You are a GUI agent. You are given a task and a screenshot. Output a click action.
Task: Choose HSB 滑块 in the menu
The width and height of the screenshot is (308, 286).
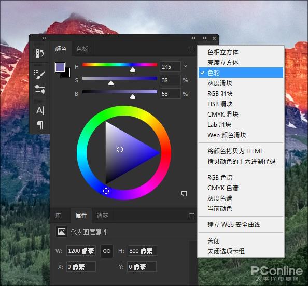pos(241,104)
